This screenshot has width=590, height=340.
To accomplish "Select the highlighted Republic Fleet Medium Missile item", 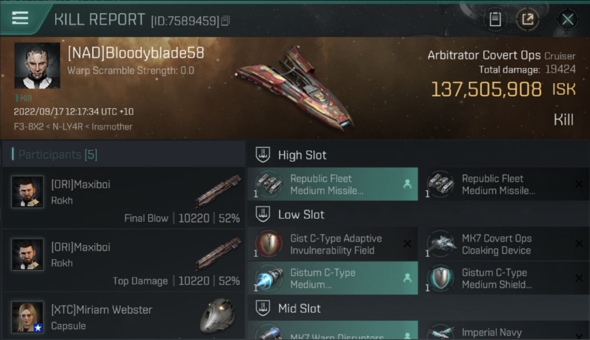I will point(333,184).
